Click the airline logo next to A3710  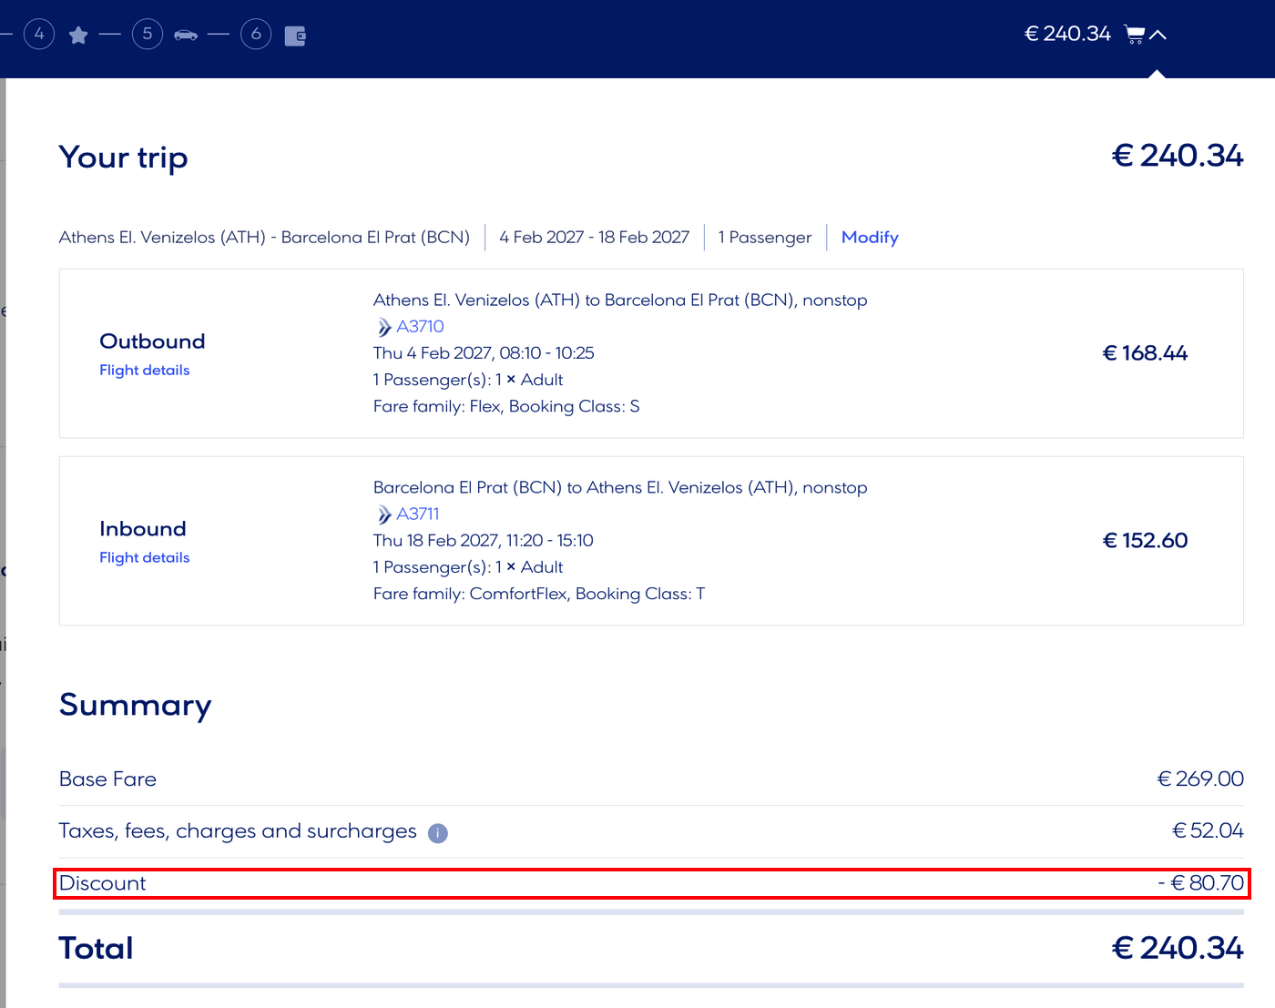click(x=384, y=327)
